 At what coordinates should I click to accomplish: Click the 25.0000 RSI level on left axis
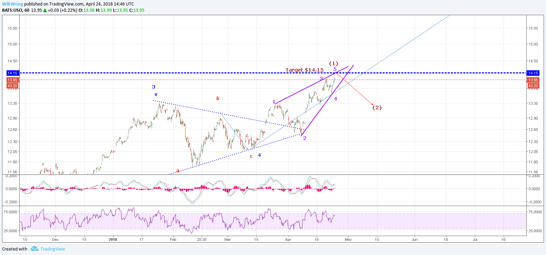10,231
